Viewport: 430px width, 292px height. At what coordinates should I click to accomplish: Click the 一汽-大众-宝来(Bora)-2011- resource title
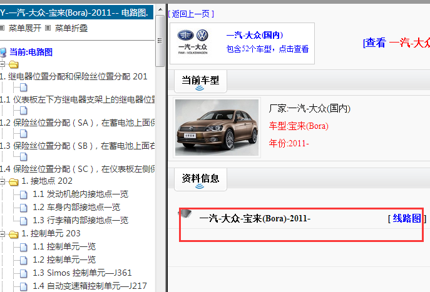point(255,219)
